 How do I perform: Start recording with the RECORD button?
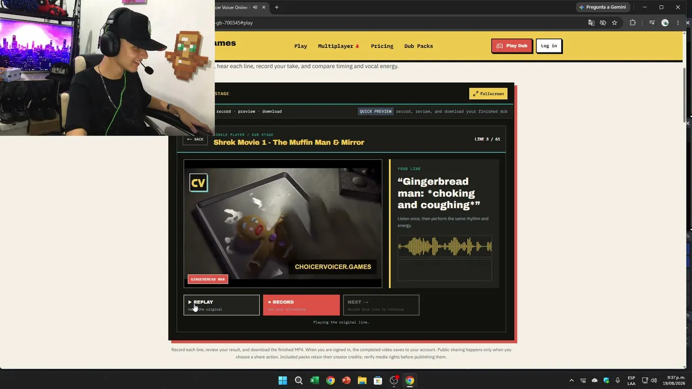301,305
